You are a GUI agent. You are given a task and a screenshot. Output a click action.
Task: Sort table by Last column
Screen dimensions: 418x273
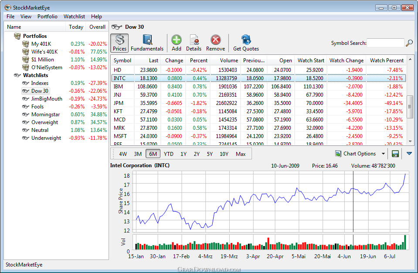point(148,61)
